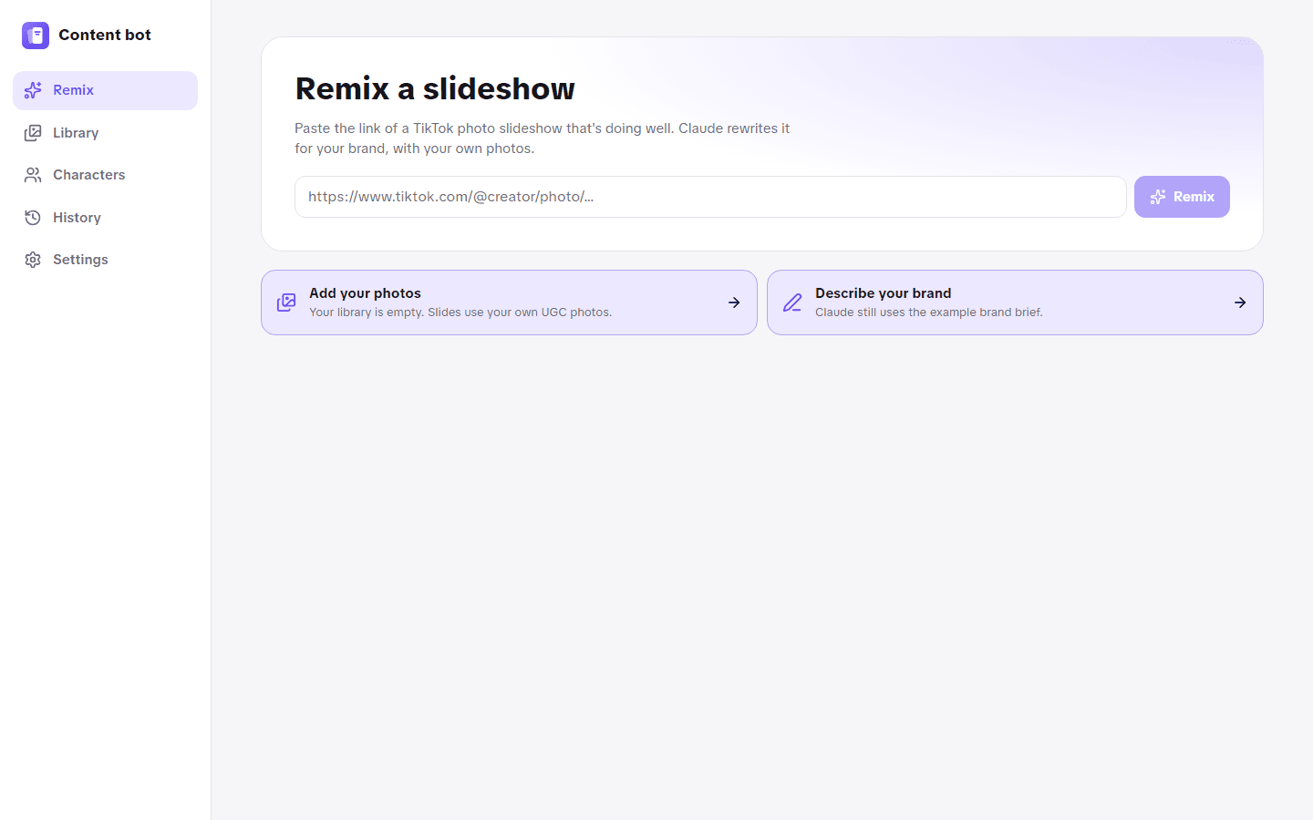Focus the TikTok slideshow link field
1313x820 pixels.
pos(710,197)
